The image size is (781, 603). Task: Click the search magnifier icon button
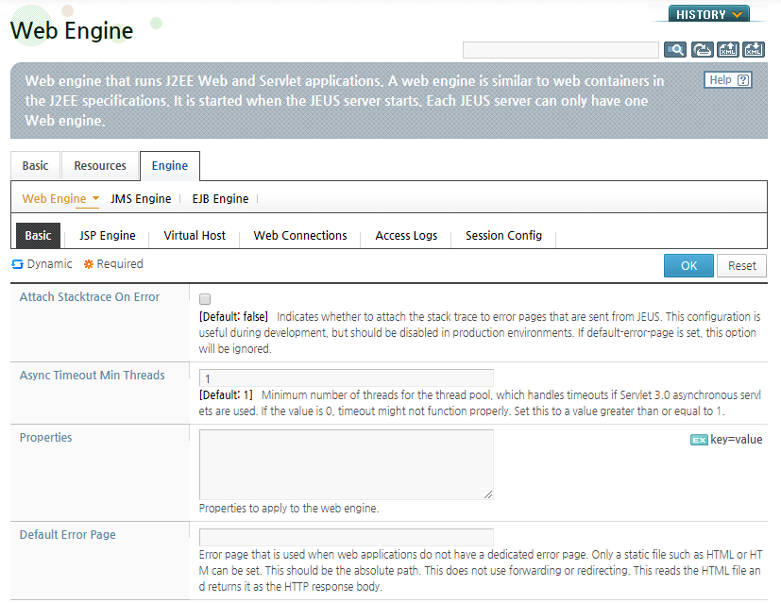point(675,50)
